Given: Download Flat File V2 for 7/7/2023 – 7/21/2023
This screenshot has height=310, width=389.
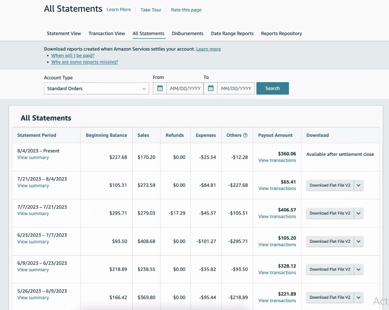Looking at the screenshot, I should coord(330,213).
